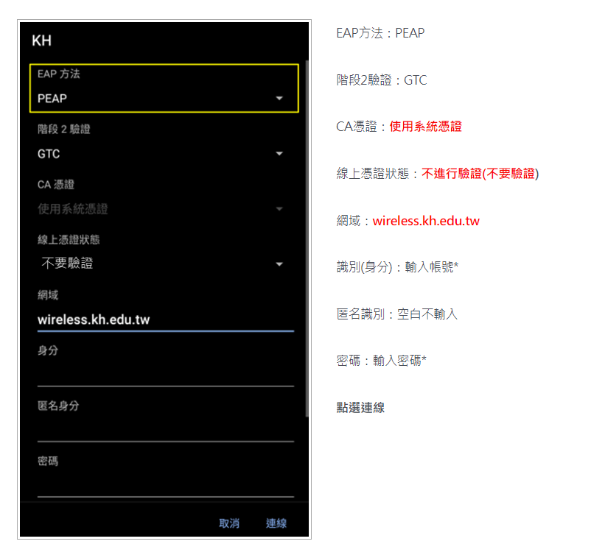Click the arrow icon beside PEAP

pos(279,98)
